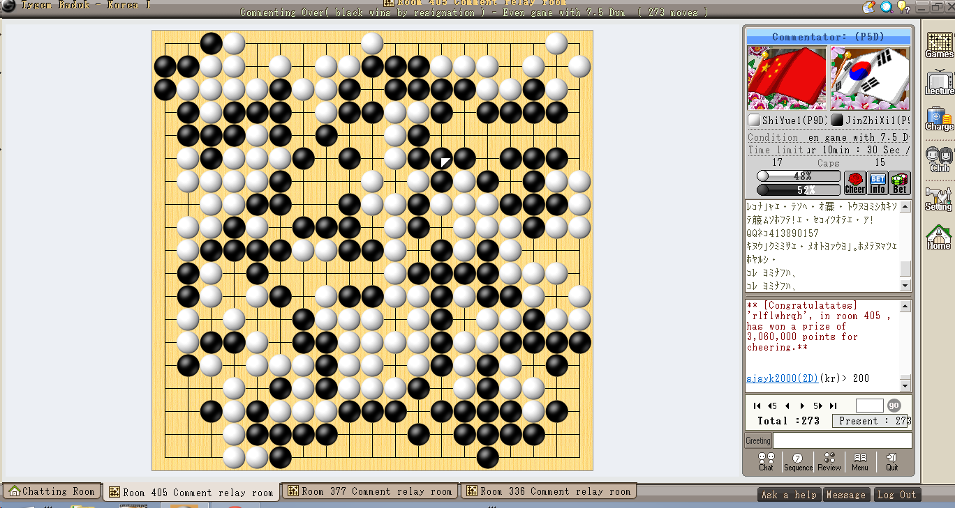Click the Greeting button
Screen dimensions: 955x508
pyautogui.click(x=758, y=440)
